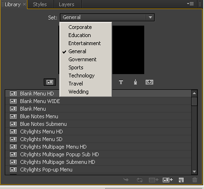The width and height of the screenshot is (204, 189).
Task: Select Blue Notes Submenu item
Action: point(98,124)
